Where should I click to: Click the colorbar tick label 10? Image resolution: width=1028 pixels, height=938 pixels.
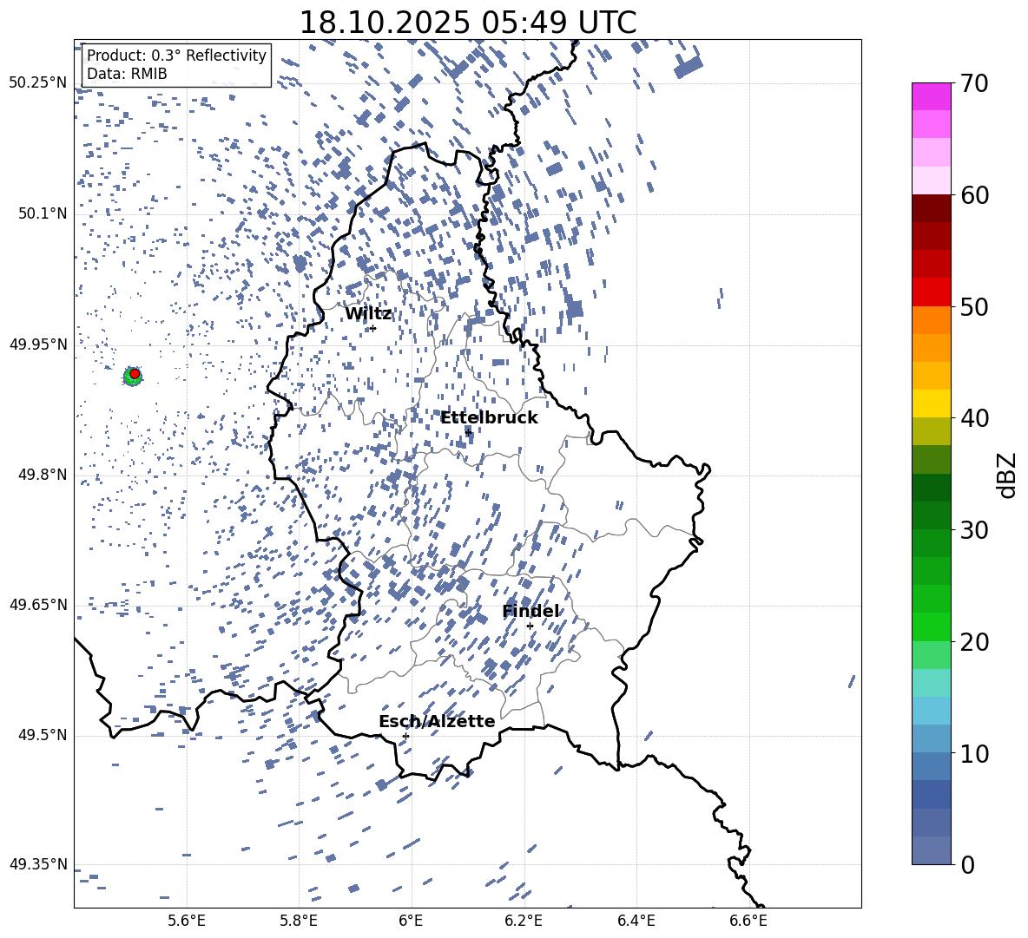974,753
